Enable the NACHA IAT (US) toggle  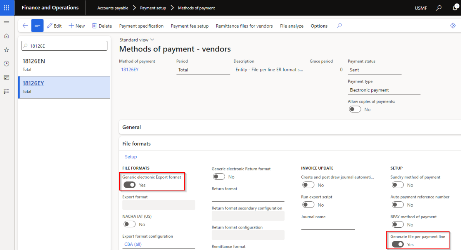pos(130,224)
